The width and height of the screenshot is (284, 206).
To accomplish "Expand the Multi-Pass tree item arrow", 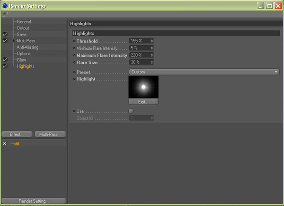I will [x=14, y=41].
